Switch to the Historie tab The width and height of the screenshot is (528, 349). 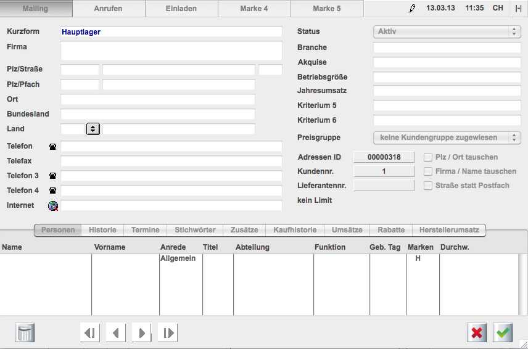click(x=102, y=230)
